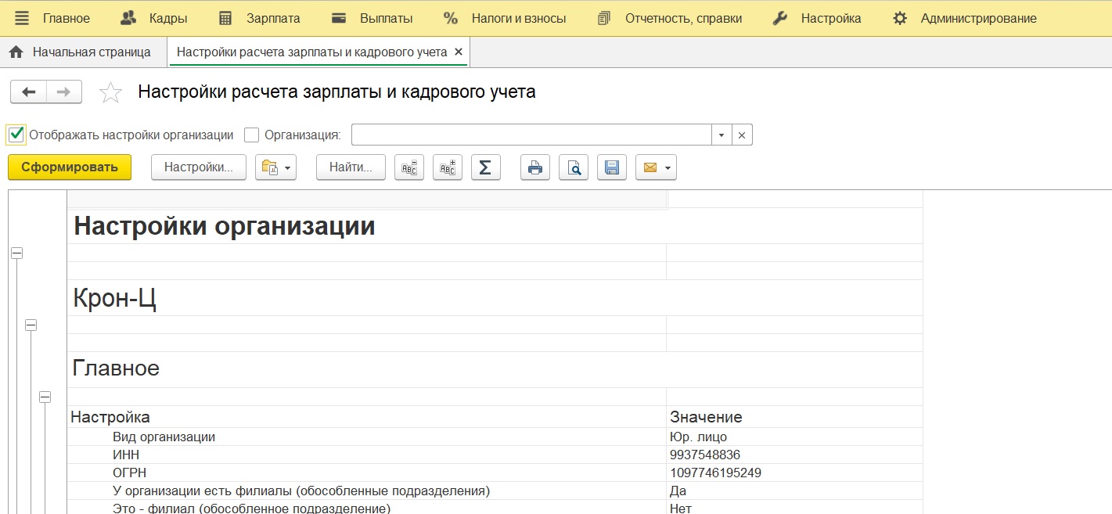Click inside the Организация input field
Image resolution: width=1112 pixels, height=514 pixels.
[x=531, y=135]
